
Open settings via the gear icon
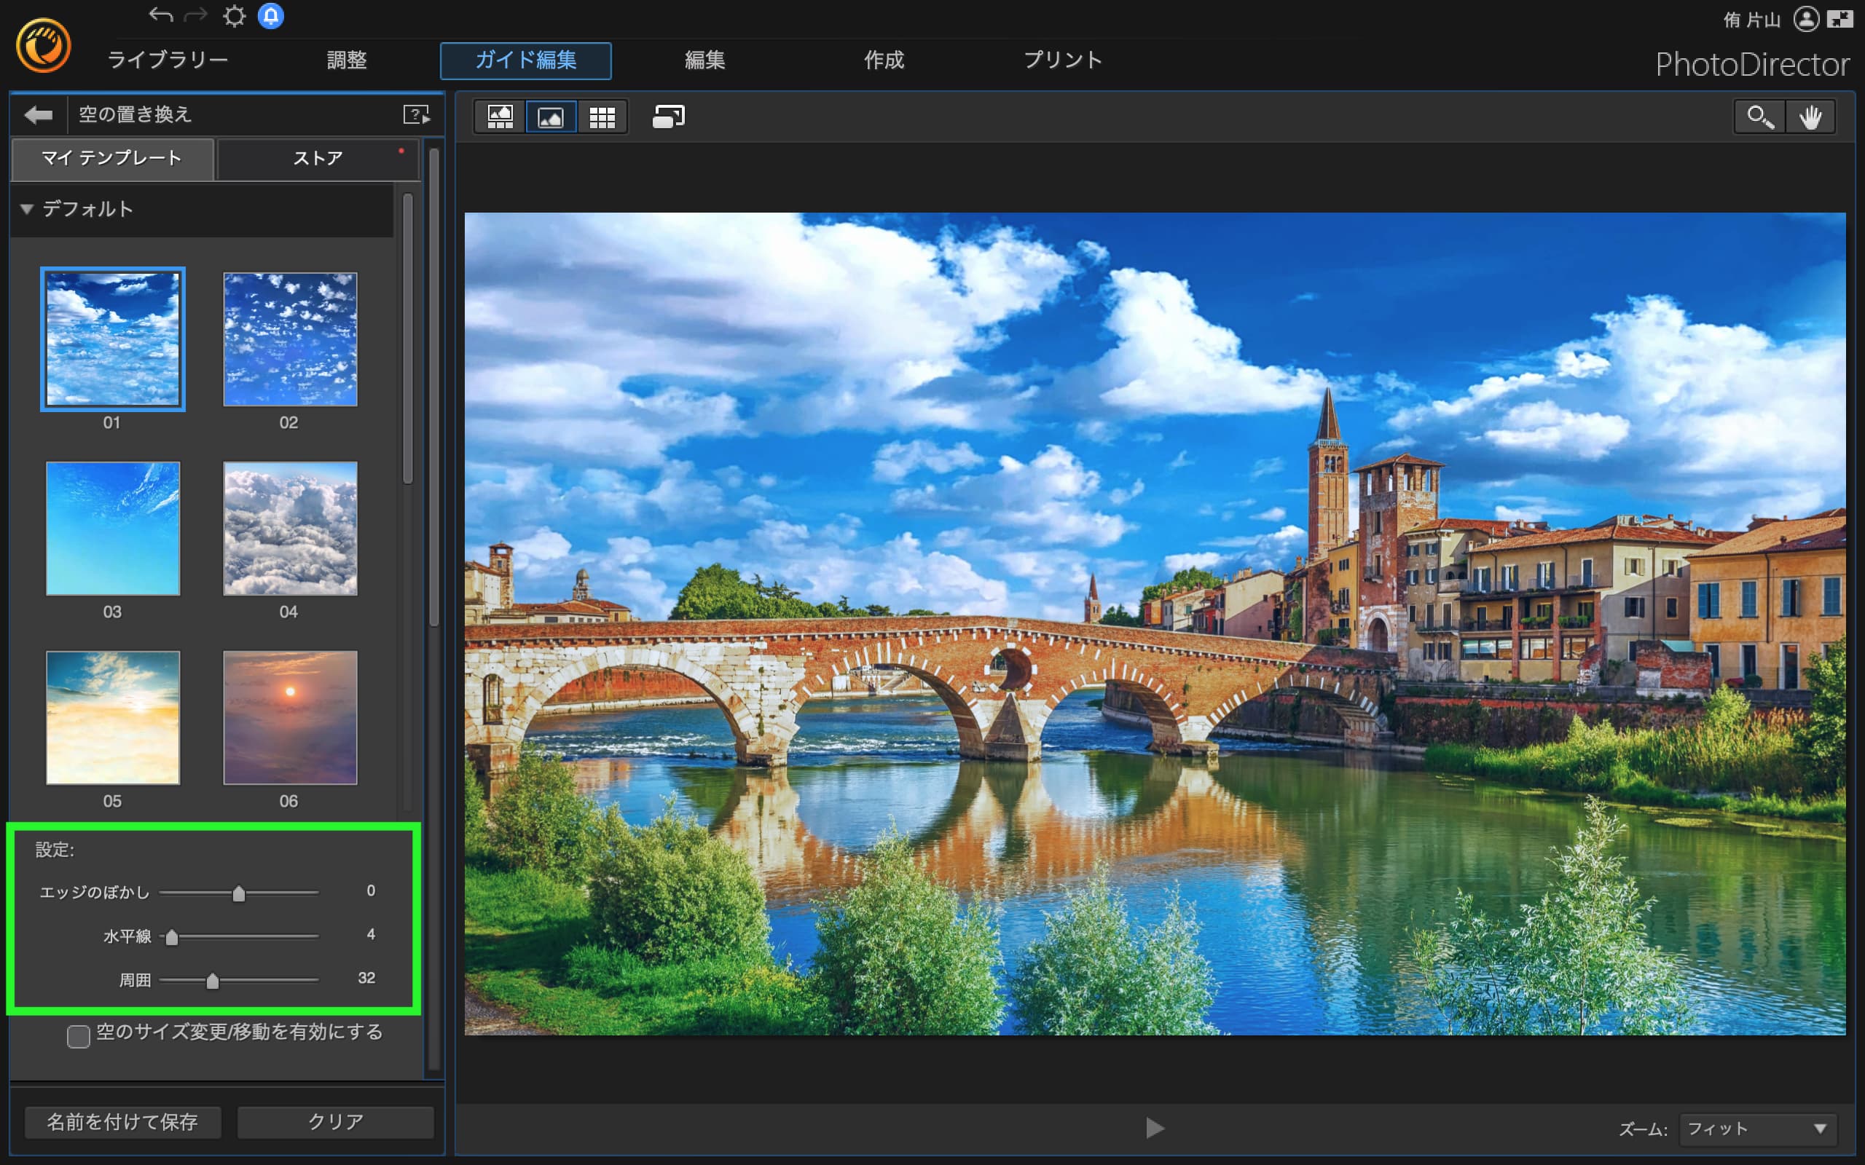point(234,16)
